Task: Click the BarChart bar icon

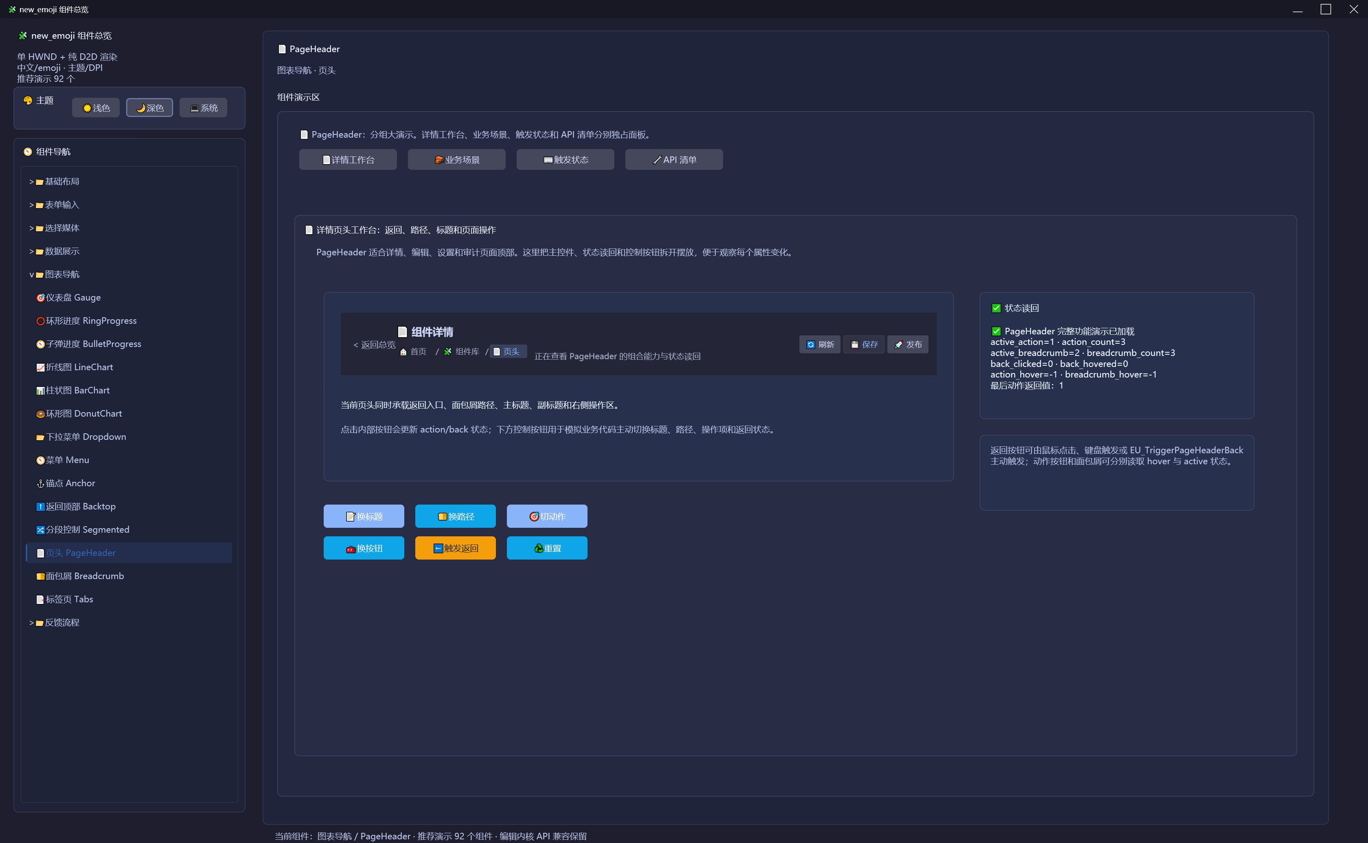Action: 40,391
